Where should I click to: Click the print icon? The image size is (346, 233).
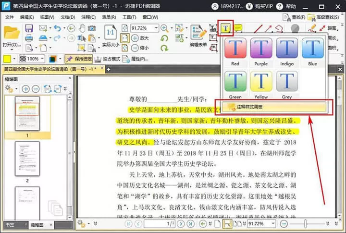click(29, 38)
